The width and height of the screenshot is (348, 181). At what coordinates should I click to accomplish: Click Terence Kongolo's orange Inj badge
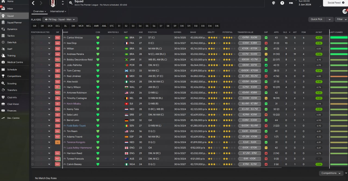click(x=57, y=142)
